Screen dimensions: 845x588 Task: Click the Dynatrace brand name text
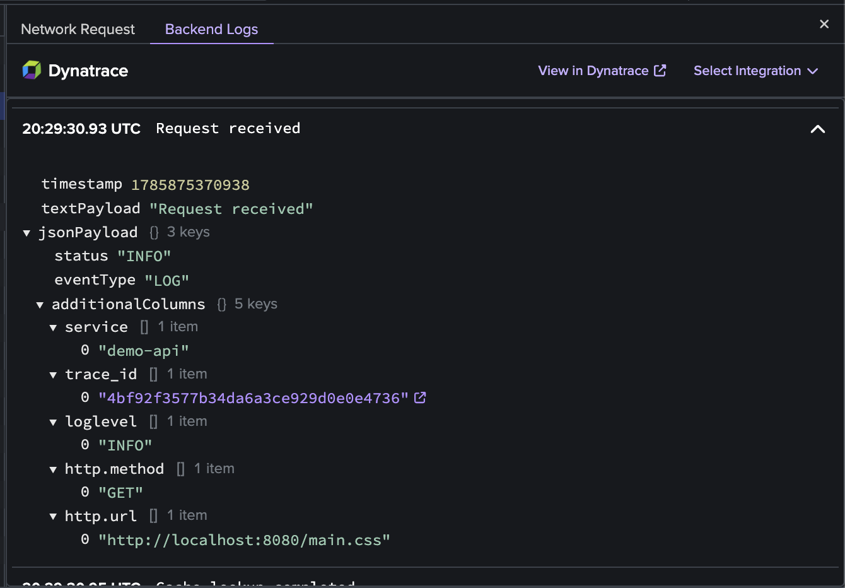[x=88, y=71]
